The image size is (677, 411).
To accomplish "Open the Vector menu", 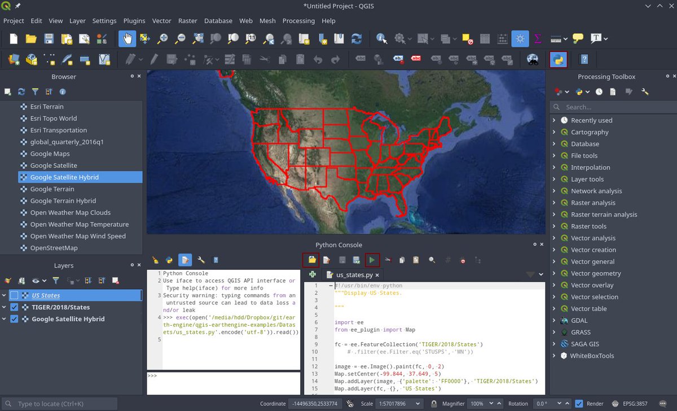I will pos(161,21).
